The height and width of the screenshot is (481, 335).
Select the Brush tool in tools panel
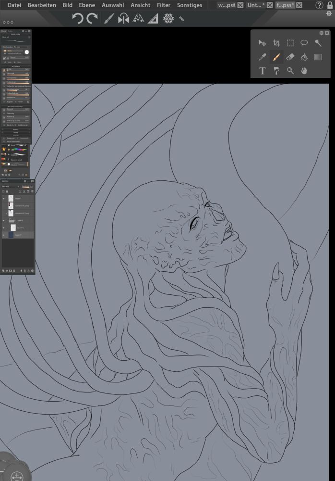(x=276, y=57)
